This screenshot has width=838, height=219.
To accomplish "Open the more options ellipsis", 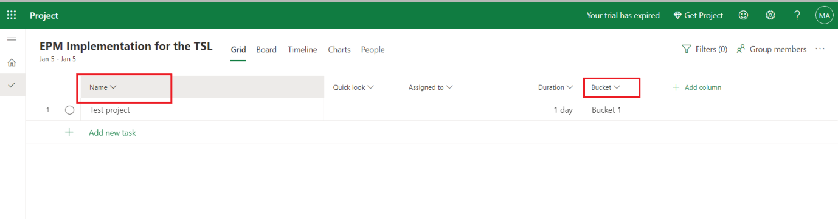I will pos(820,49).
